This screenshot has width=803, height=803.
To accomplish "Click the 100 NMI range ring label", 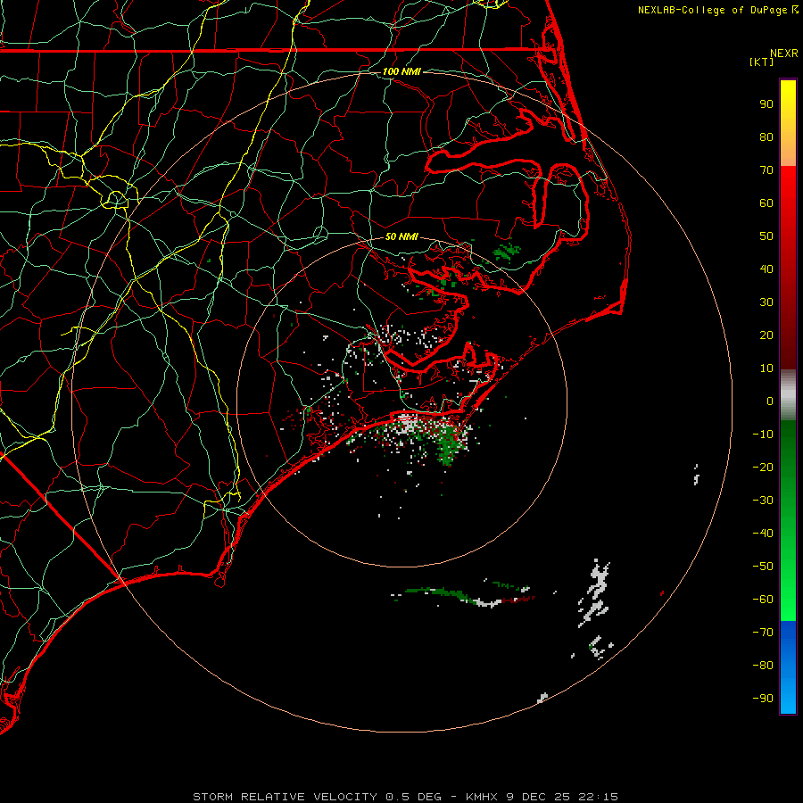I will 401,71.
